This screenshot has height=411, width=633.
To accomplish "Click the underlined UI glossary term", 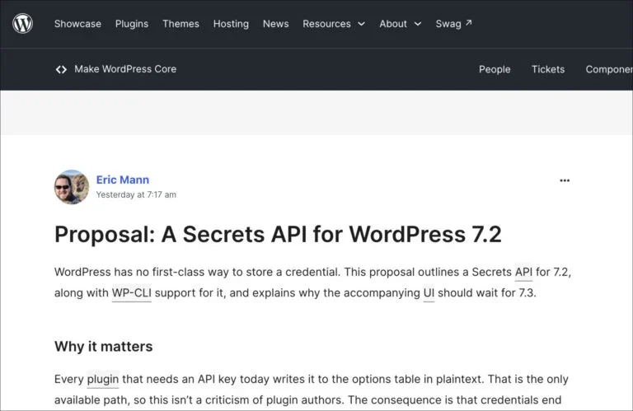I will point(429,293).
